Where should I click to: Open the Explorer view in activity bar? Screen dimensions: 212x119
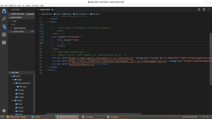tap(4, 11)
